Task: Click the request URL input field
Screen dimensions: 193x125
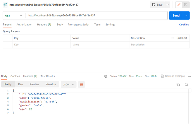Action: pos(96,16)
